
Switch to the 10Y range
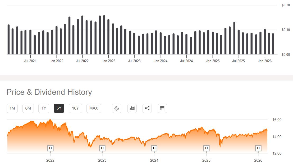pyautogui.click(x=75, y=108)
